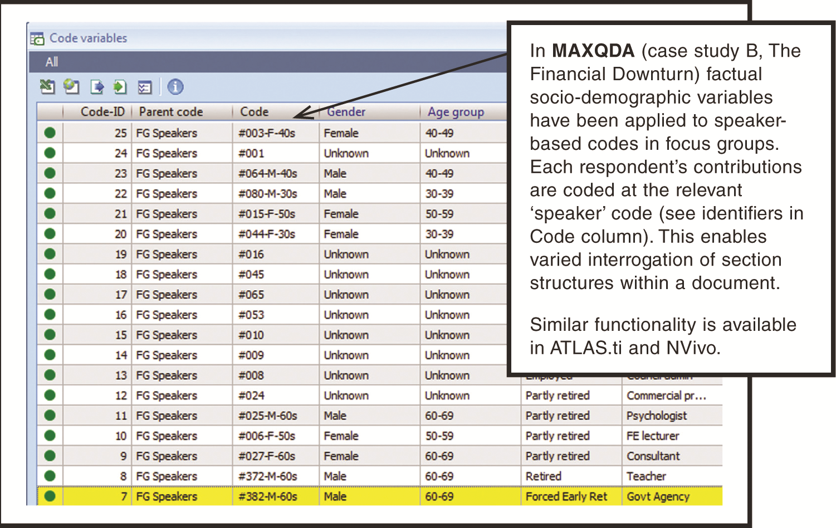Click the green dot for row #016
The image size is (836, 528).
tap(50, 254)
